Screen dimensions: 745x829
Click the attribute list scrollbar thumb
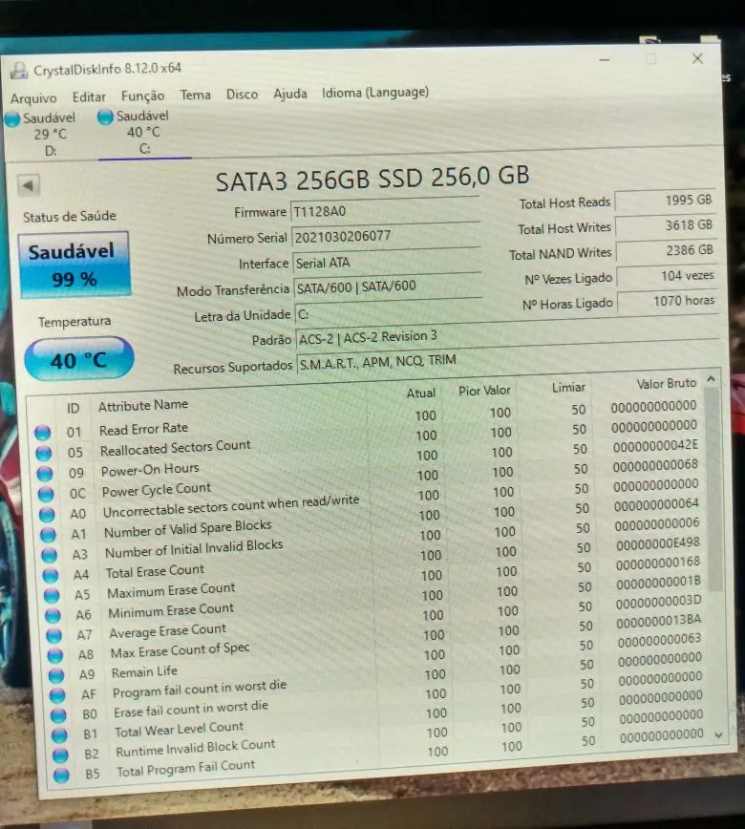point(713,489)
